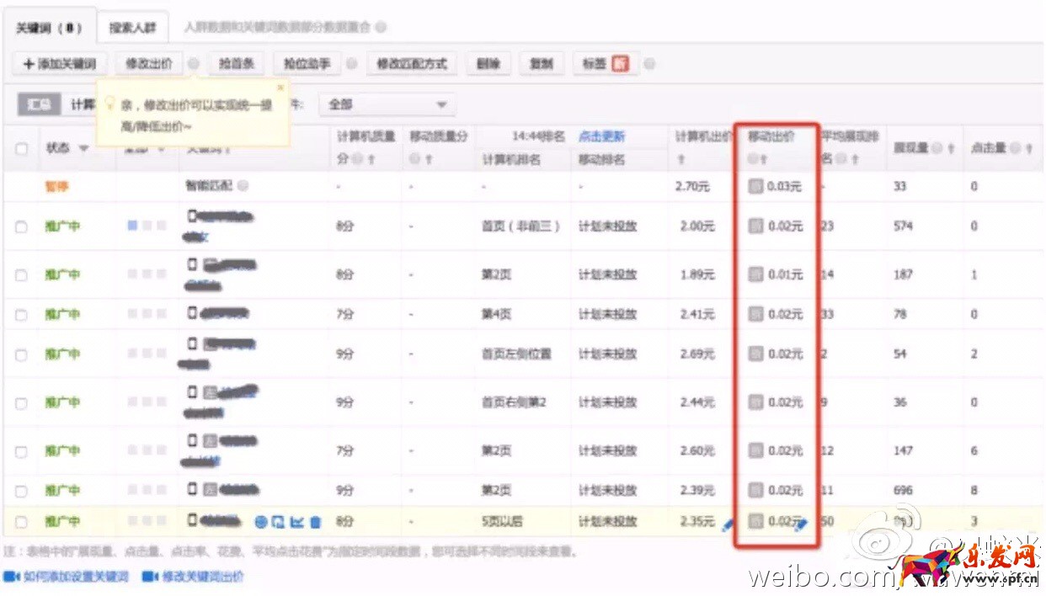Expand the 状态 column filter arrow
Viewport: 1046px width, 596px height.
pyautogui.click(x=83, y=148)
